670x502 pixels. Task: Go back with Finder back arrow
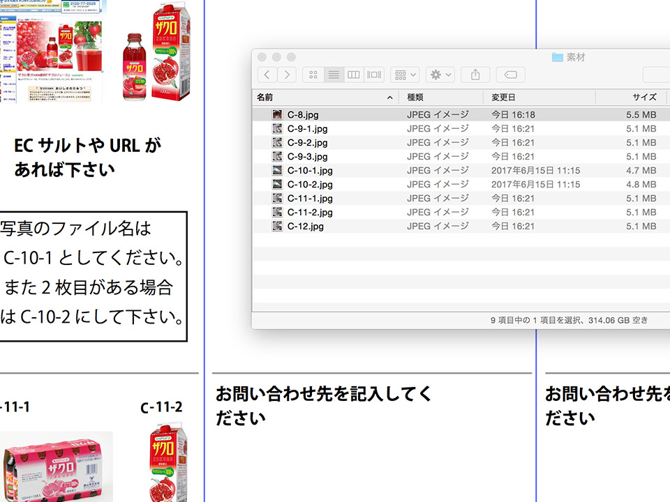(267, 75)
